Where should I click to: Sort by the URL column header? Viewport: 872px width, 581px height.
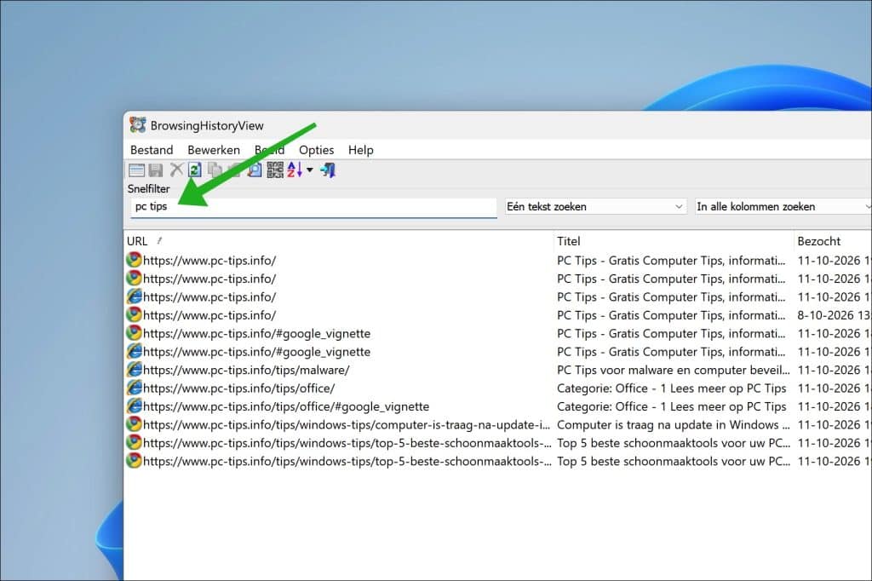pos(339,241)
